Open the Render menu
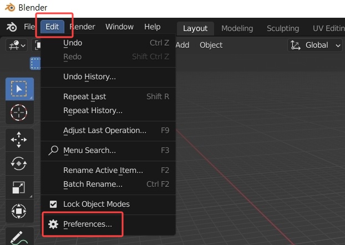Viewport: 345px width, 245px height. (x=82, y=27)
